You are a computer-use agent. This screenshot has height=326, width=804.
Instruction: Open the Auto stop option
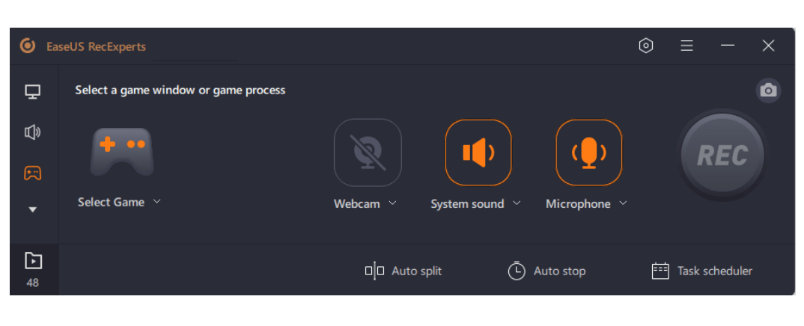point(546,271)
